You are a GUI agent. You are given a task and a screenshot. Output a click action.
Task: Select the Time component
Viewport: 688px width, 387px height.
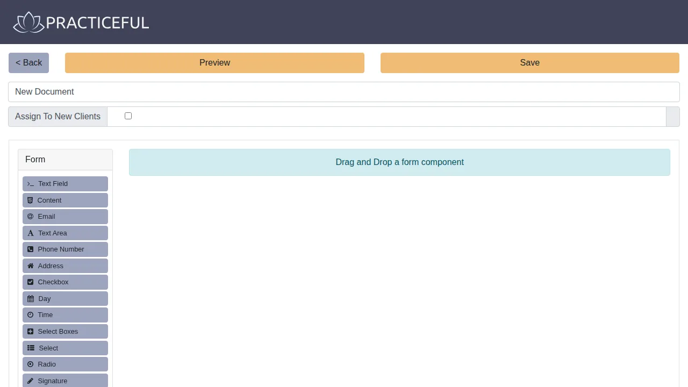(x=65, y=315)
